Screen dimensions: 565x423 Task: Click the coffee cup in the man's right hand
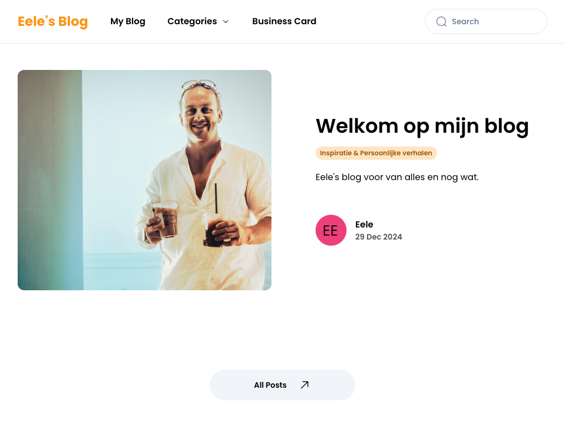(x=166, y=219)
